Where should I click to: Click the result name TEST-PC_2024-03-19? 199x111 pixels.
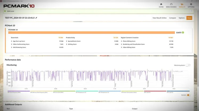pyautogui.click(x=20, y=18)
